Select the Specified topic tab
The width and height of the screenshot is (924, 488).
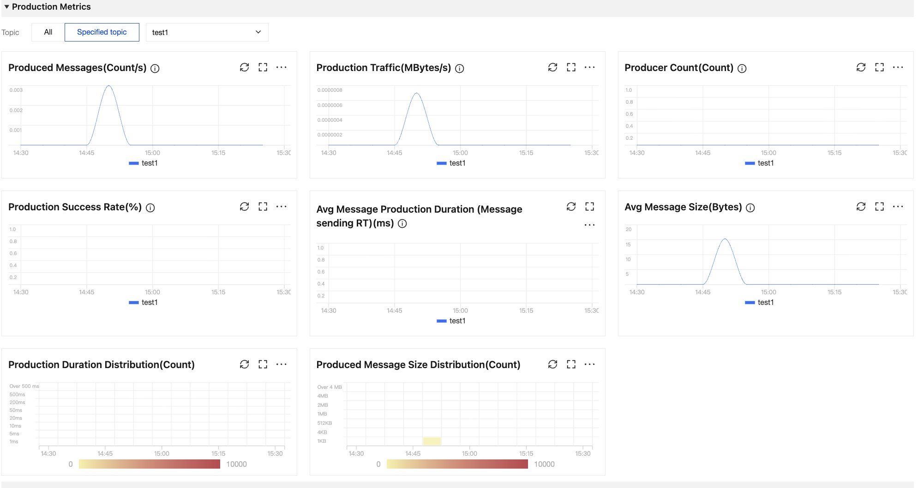(x=102, y=32)
